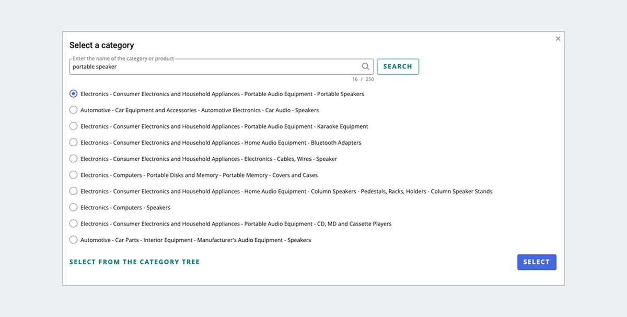Image resolution: width=627 pixels, height=317 pixels.
Task: Select Cables, Wires - Speaker radio option
Action: (x=74, y=159)
